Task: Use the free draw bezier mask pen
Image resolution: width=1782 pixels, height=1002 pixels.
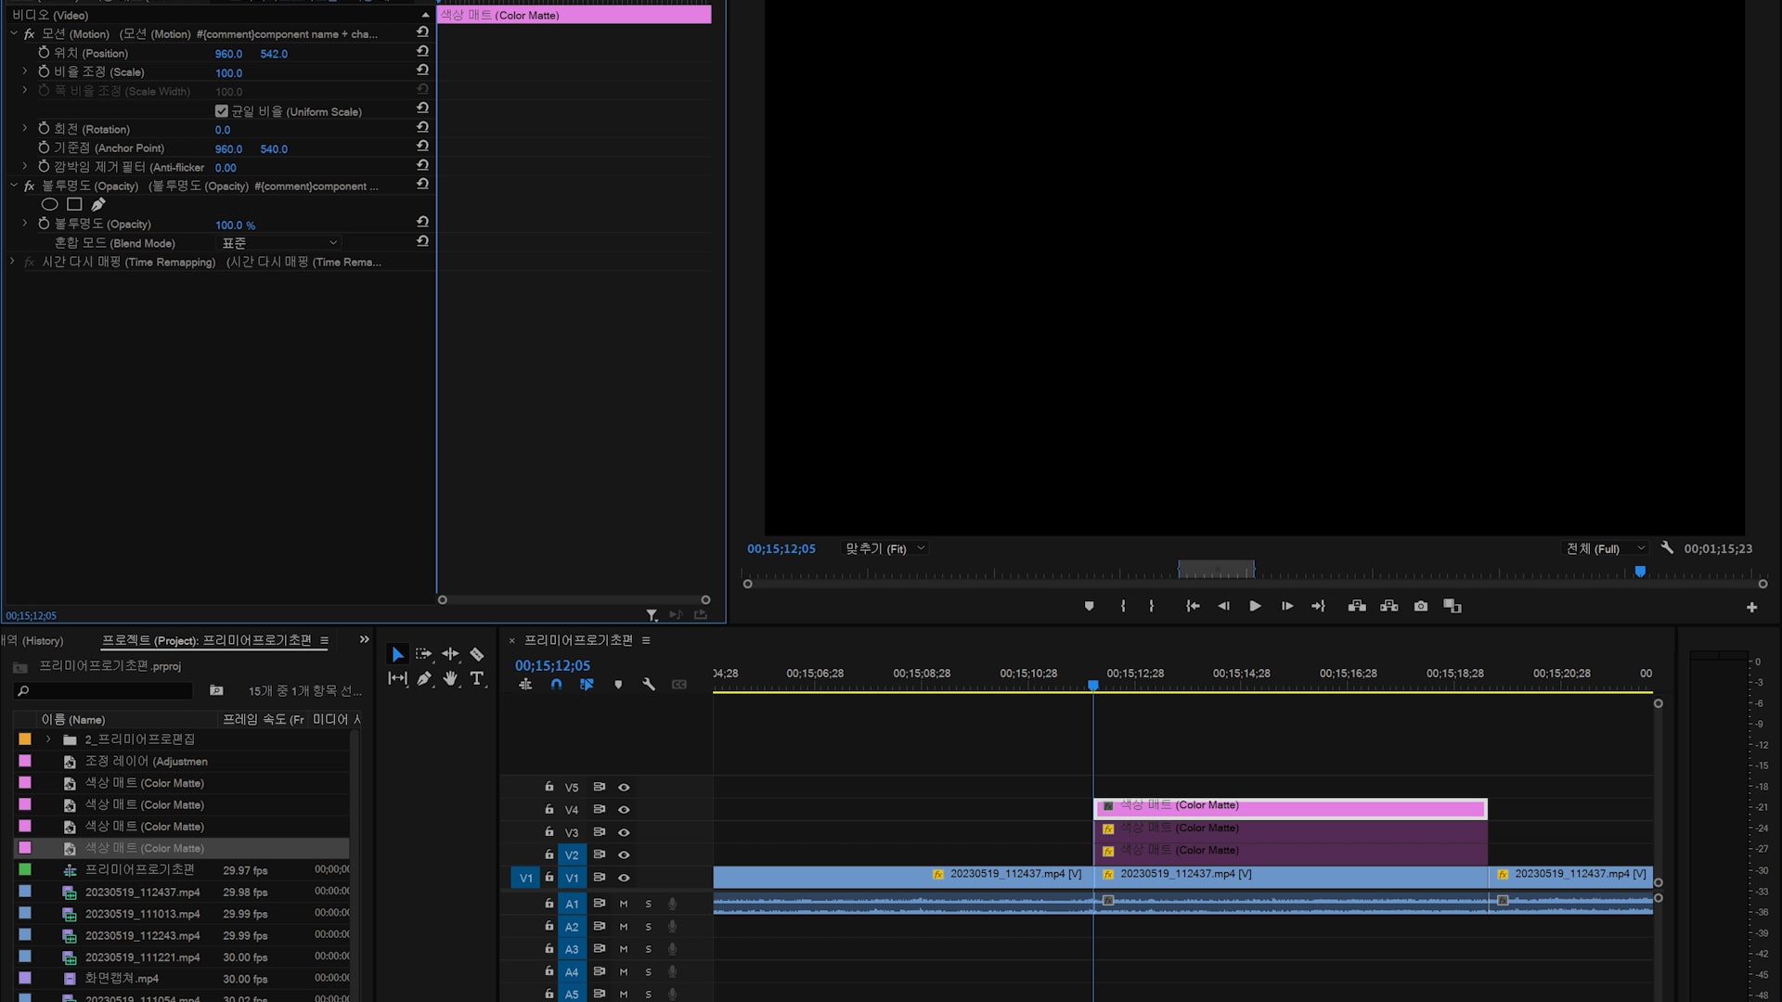Action: [x=98, y=204]
